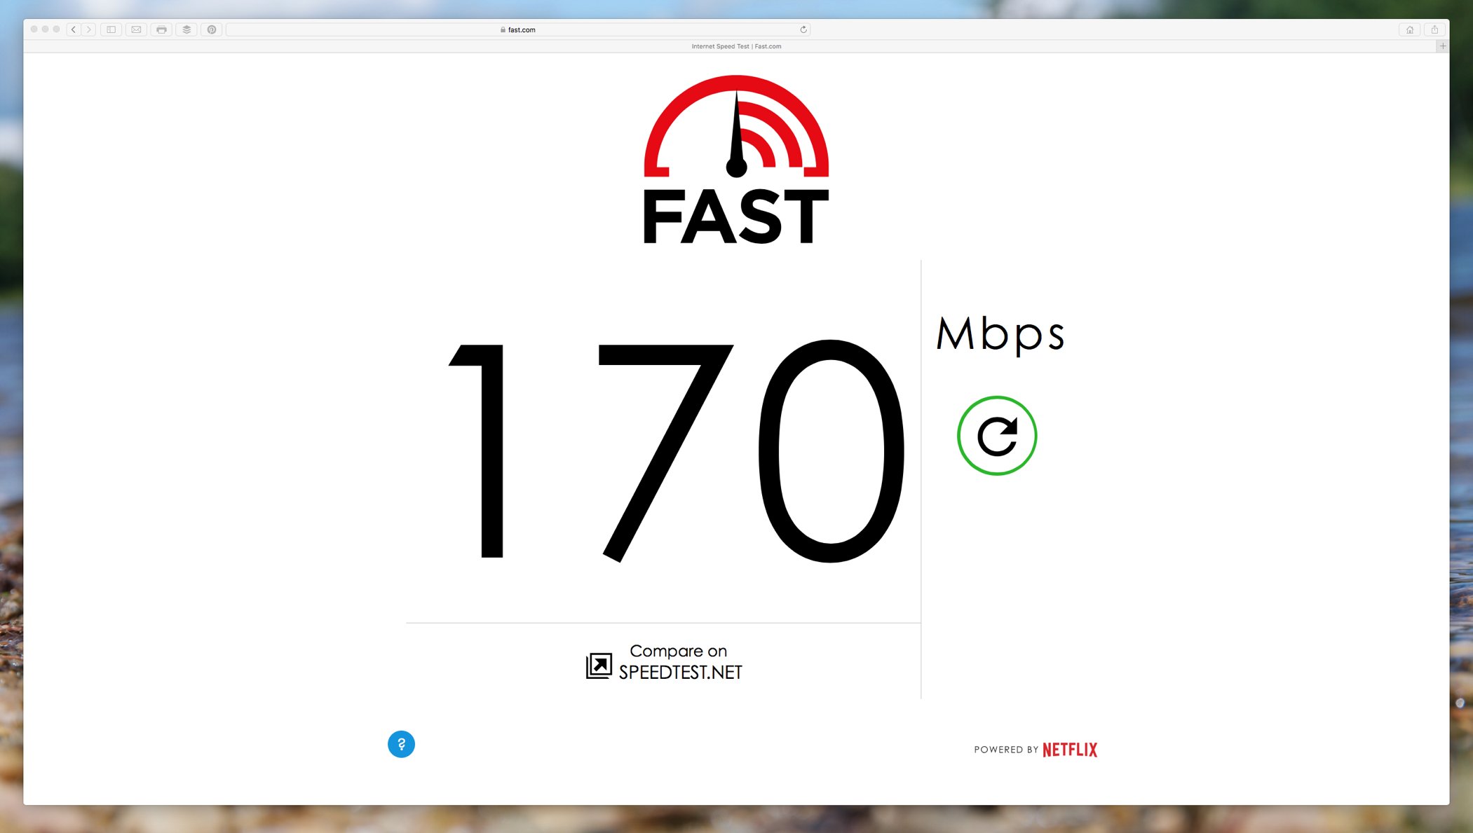Click the external link icon beside Compare
The height and width of the screenshot is (833, 1473).
point(599,666)
